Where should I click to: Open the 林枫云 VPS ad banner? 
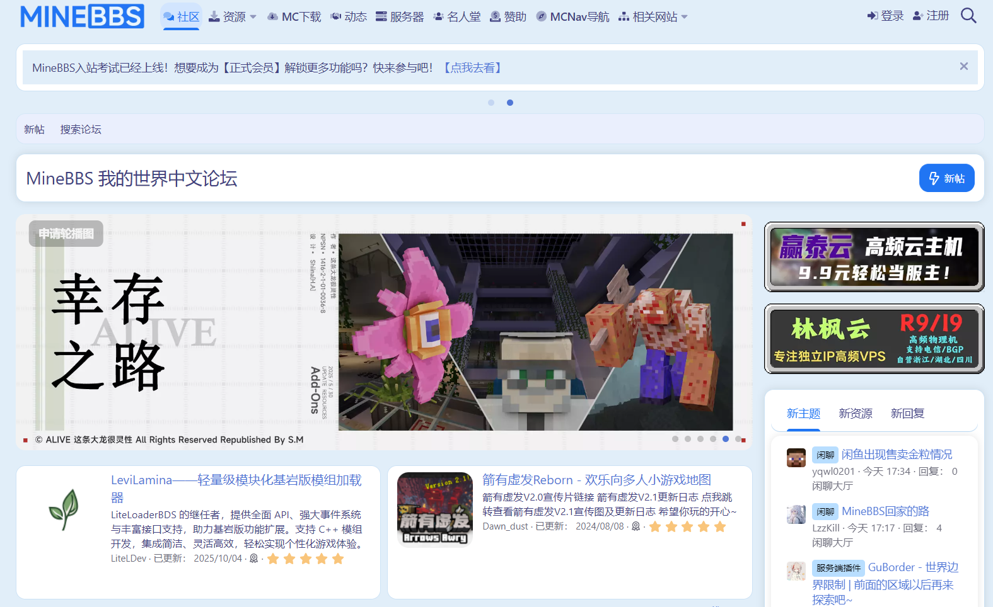[x=874, y=339]
